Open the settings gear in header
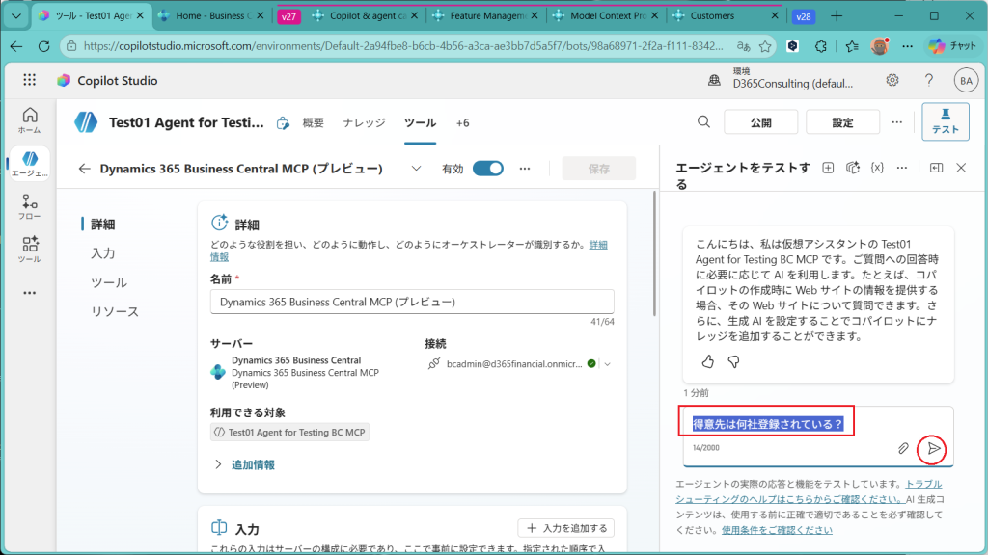 (x=892, y=80)
